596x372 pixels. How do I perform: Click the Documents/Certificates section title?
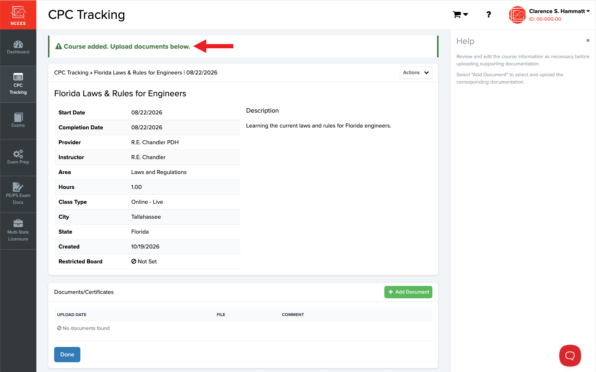pyautogui.click(x=84, y=292)
